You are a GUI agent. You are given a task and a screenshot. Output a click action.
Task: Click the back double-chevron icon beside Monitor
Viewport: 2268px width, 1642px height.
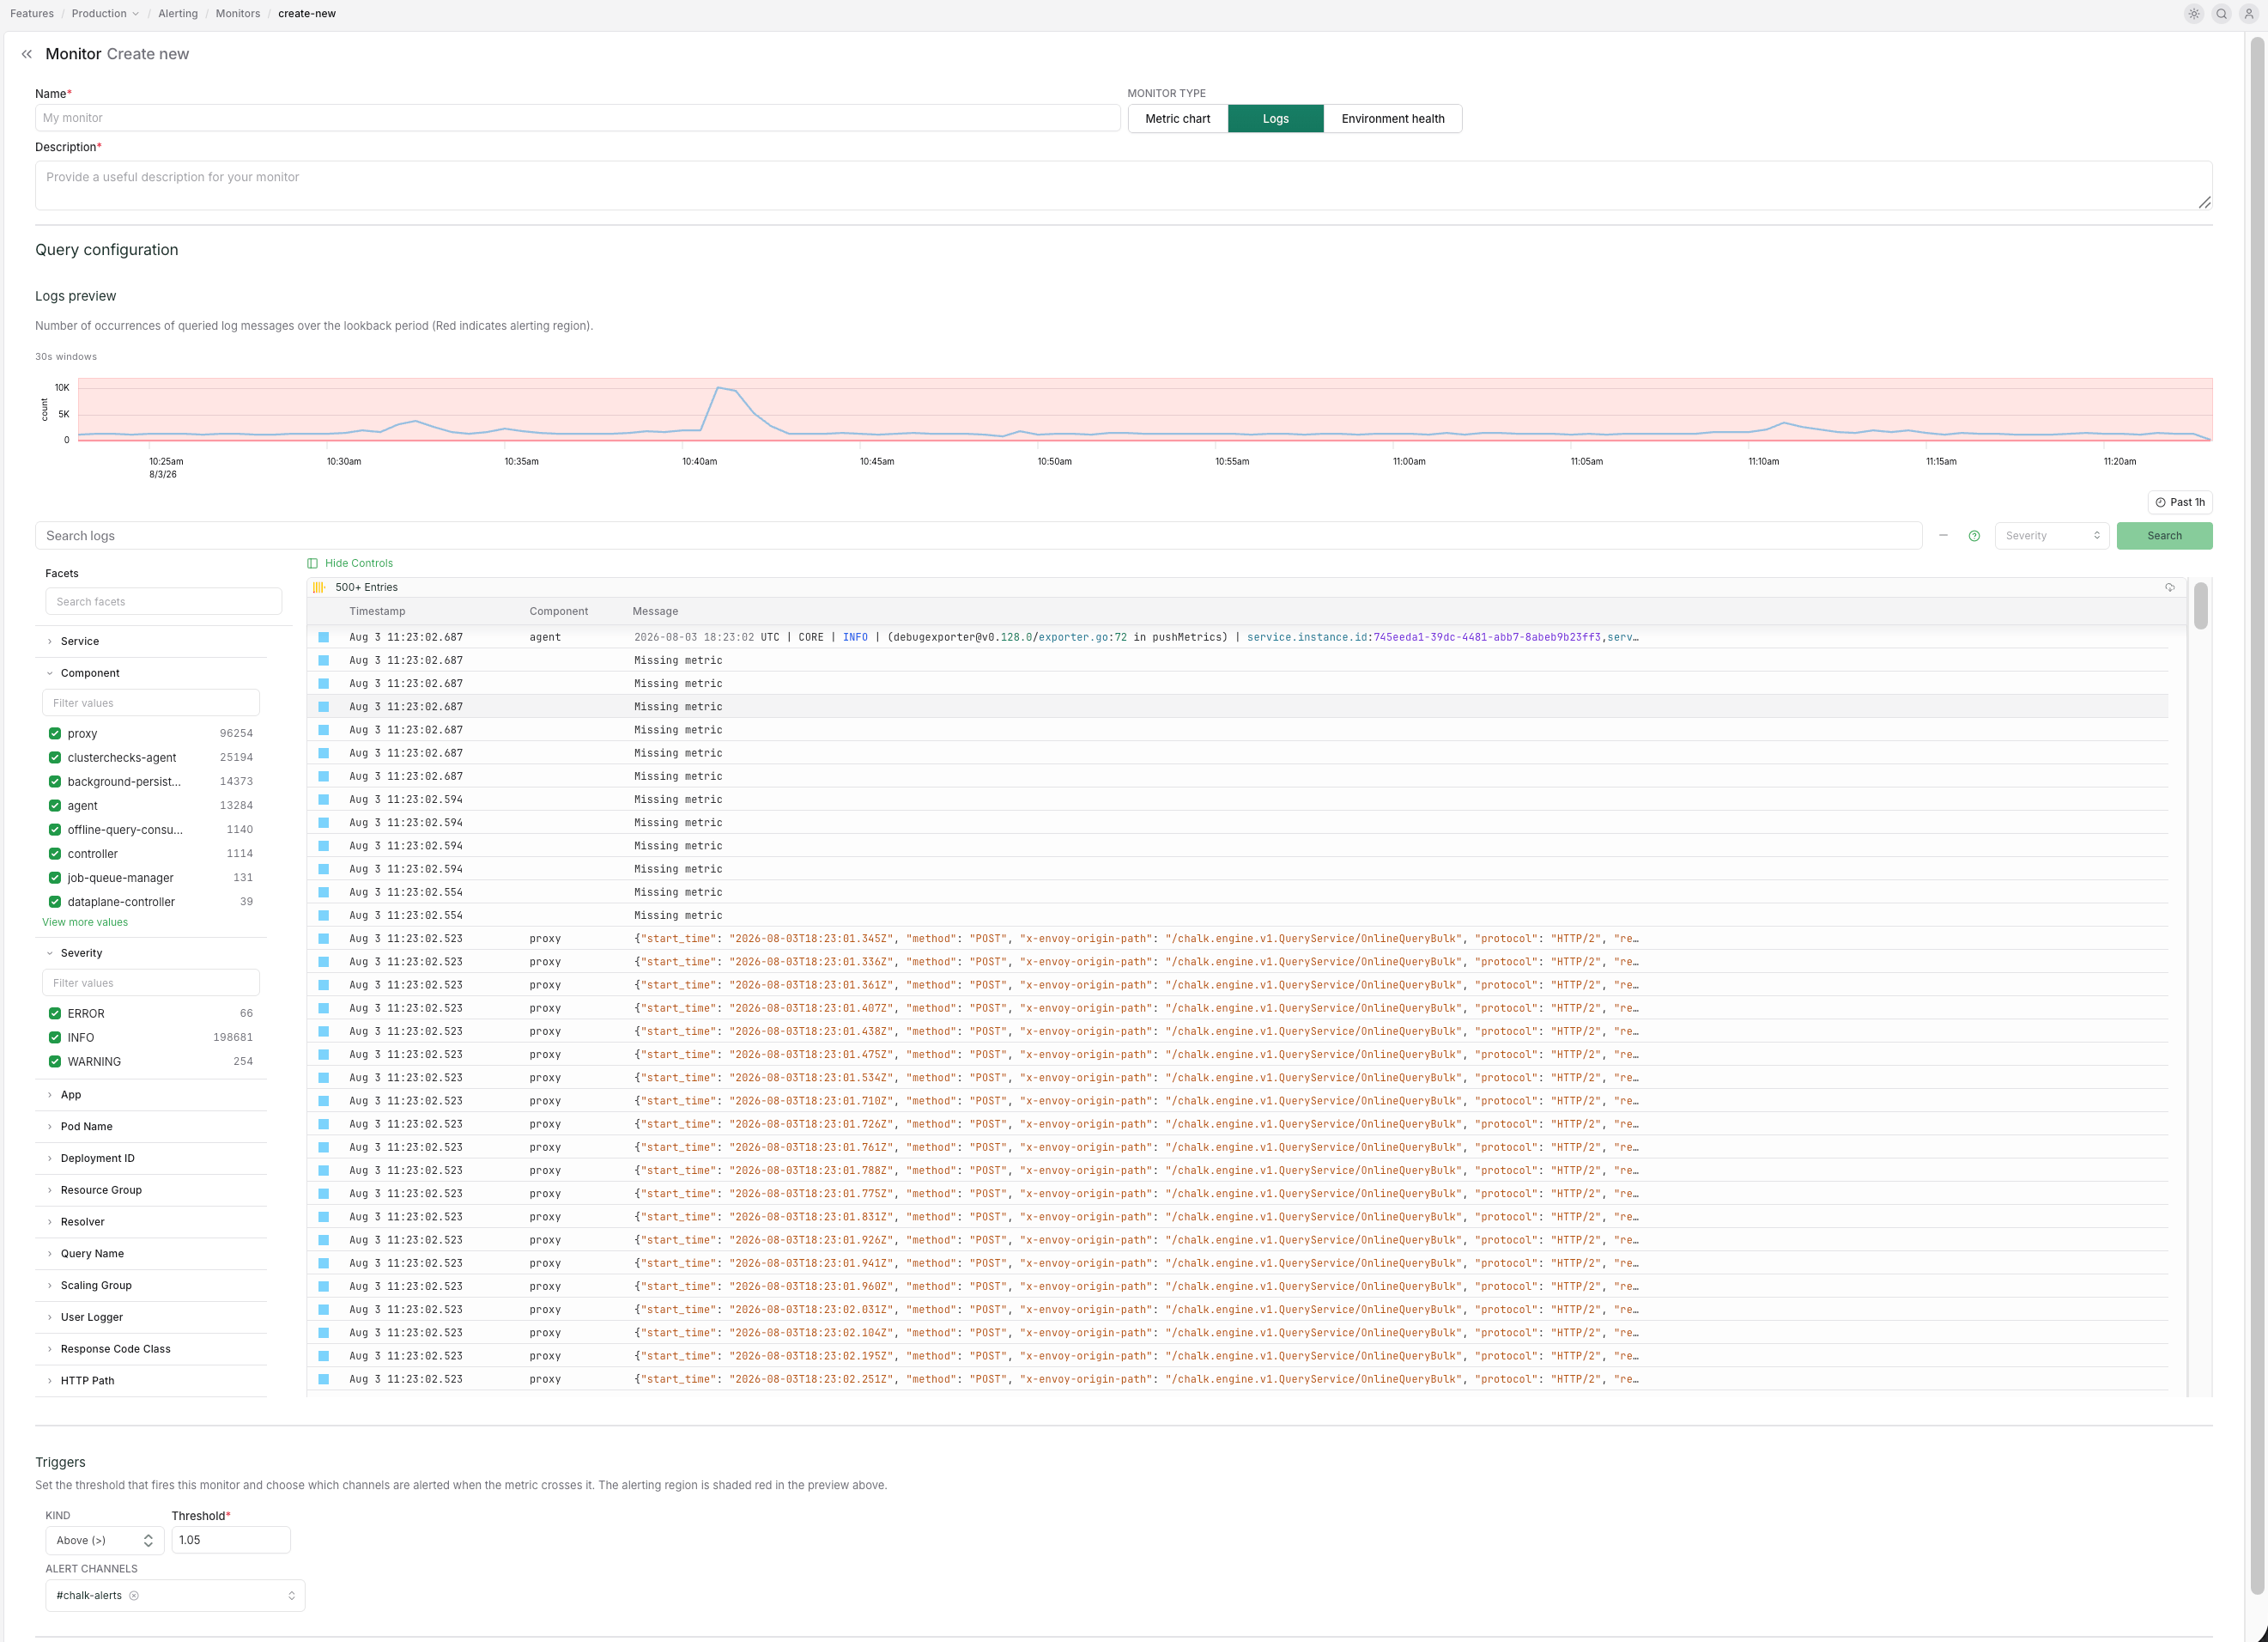(27, 54)
